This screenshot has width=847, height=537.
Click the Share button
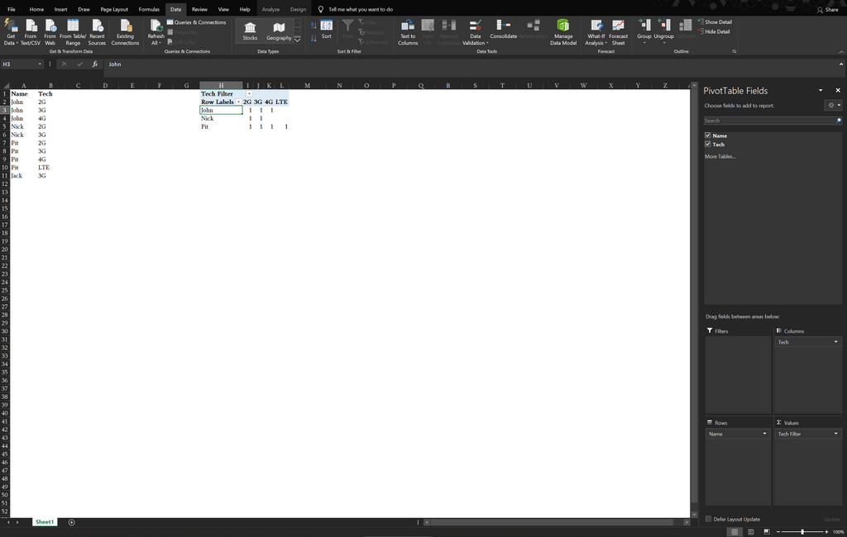click(827, 10)
